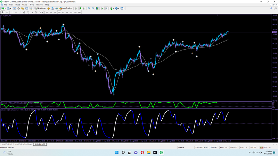278x156 pixels.
Task: Select the cursor arrow tool
Action: tap(3, 12)
